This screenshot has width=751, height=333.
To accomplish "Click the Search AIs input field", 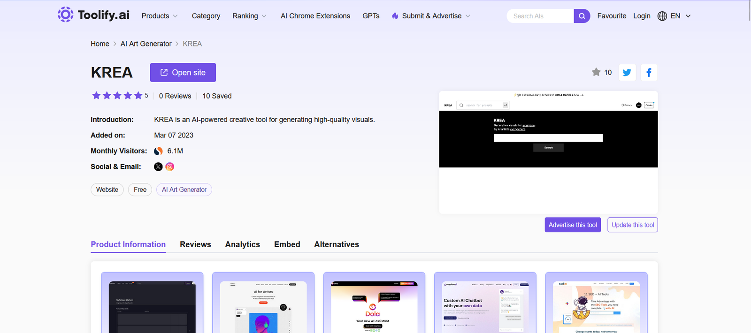I will coord(540,16).
